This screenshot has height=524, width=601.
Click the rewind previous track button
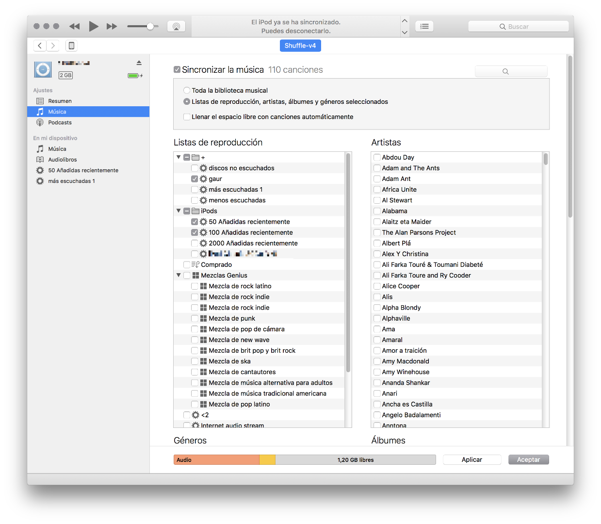point(74,26)
